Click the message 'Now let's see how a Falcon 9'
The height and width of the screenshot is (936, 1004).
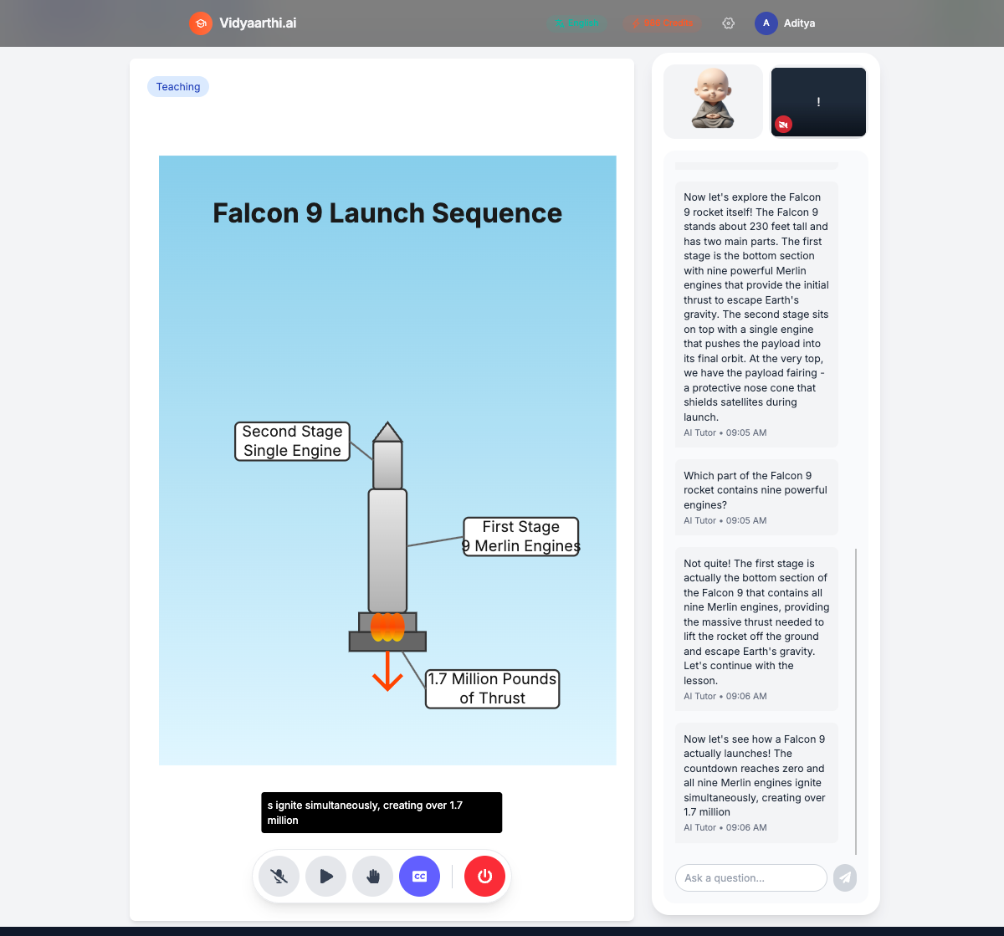[x=756, y=782]
